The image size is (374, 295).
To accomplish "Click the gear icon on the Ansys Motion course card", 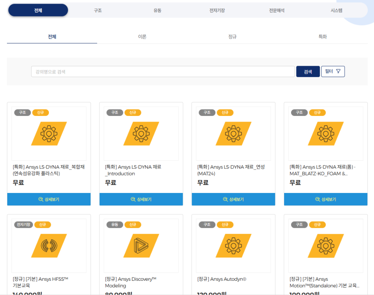I will (325, 245).
